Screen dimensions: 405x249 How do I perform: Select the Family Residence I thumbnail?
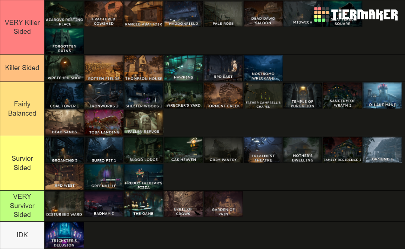tap(342, 150)
